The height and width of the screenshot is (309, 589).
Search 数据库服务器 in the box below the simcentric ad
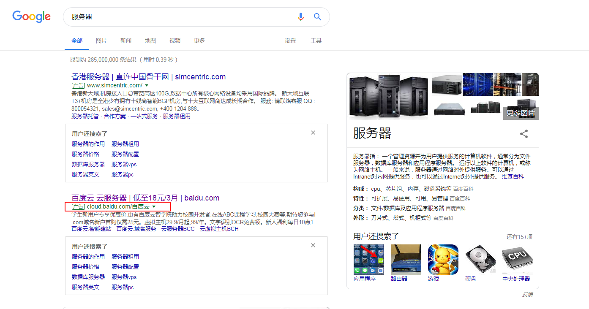click(x=88, y=164)
